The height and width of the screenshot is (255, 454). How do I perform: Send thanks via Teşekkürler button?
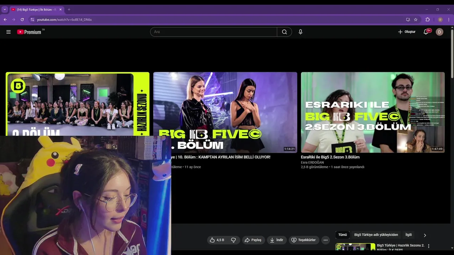[x=304, y=240]
